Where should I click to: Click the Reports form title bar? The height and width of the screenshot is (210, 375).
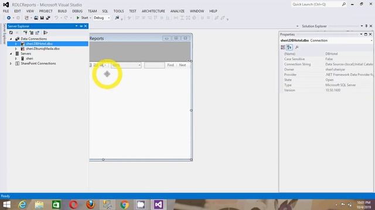[140, 38]
